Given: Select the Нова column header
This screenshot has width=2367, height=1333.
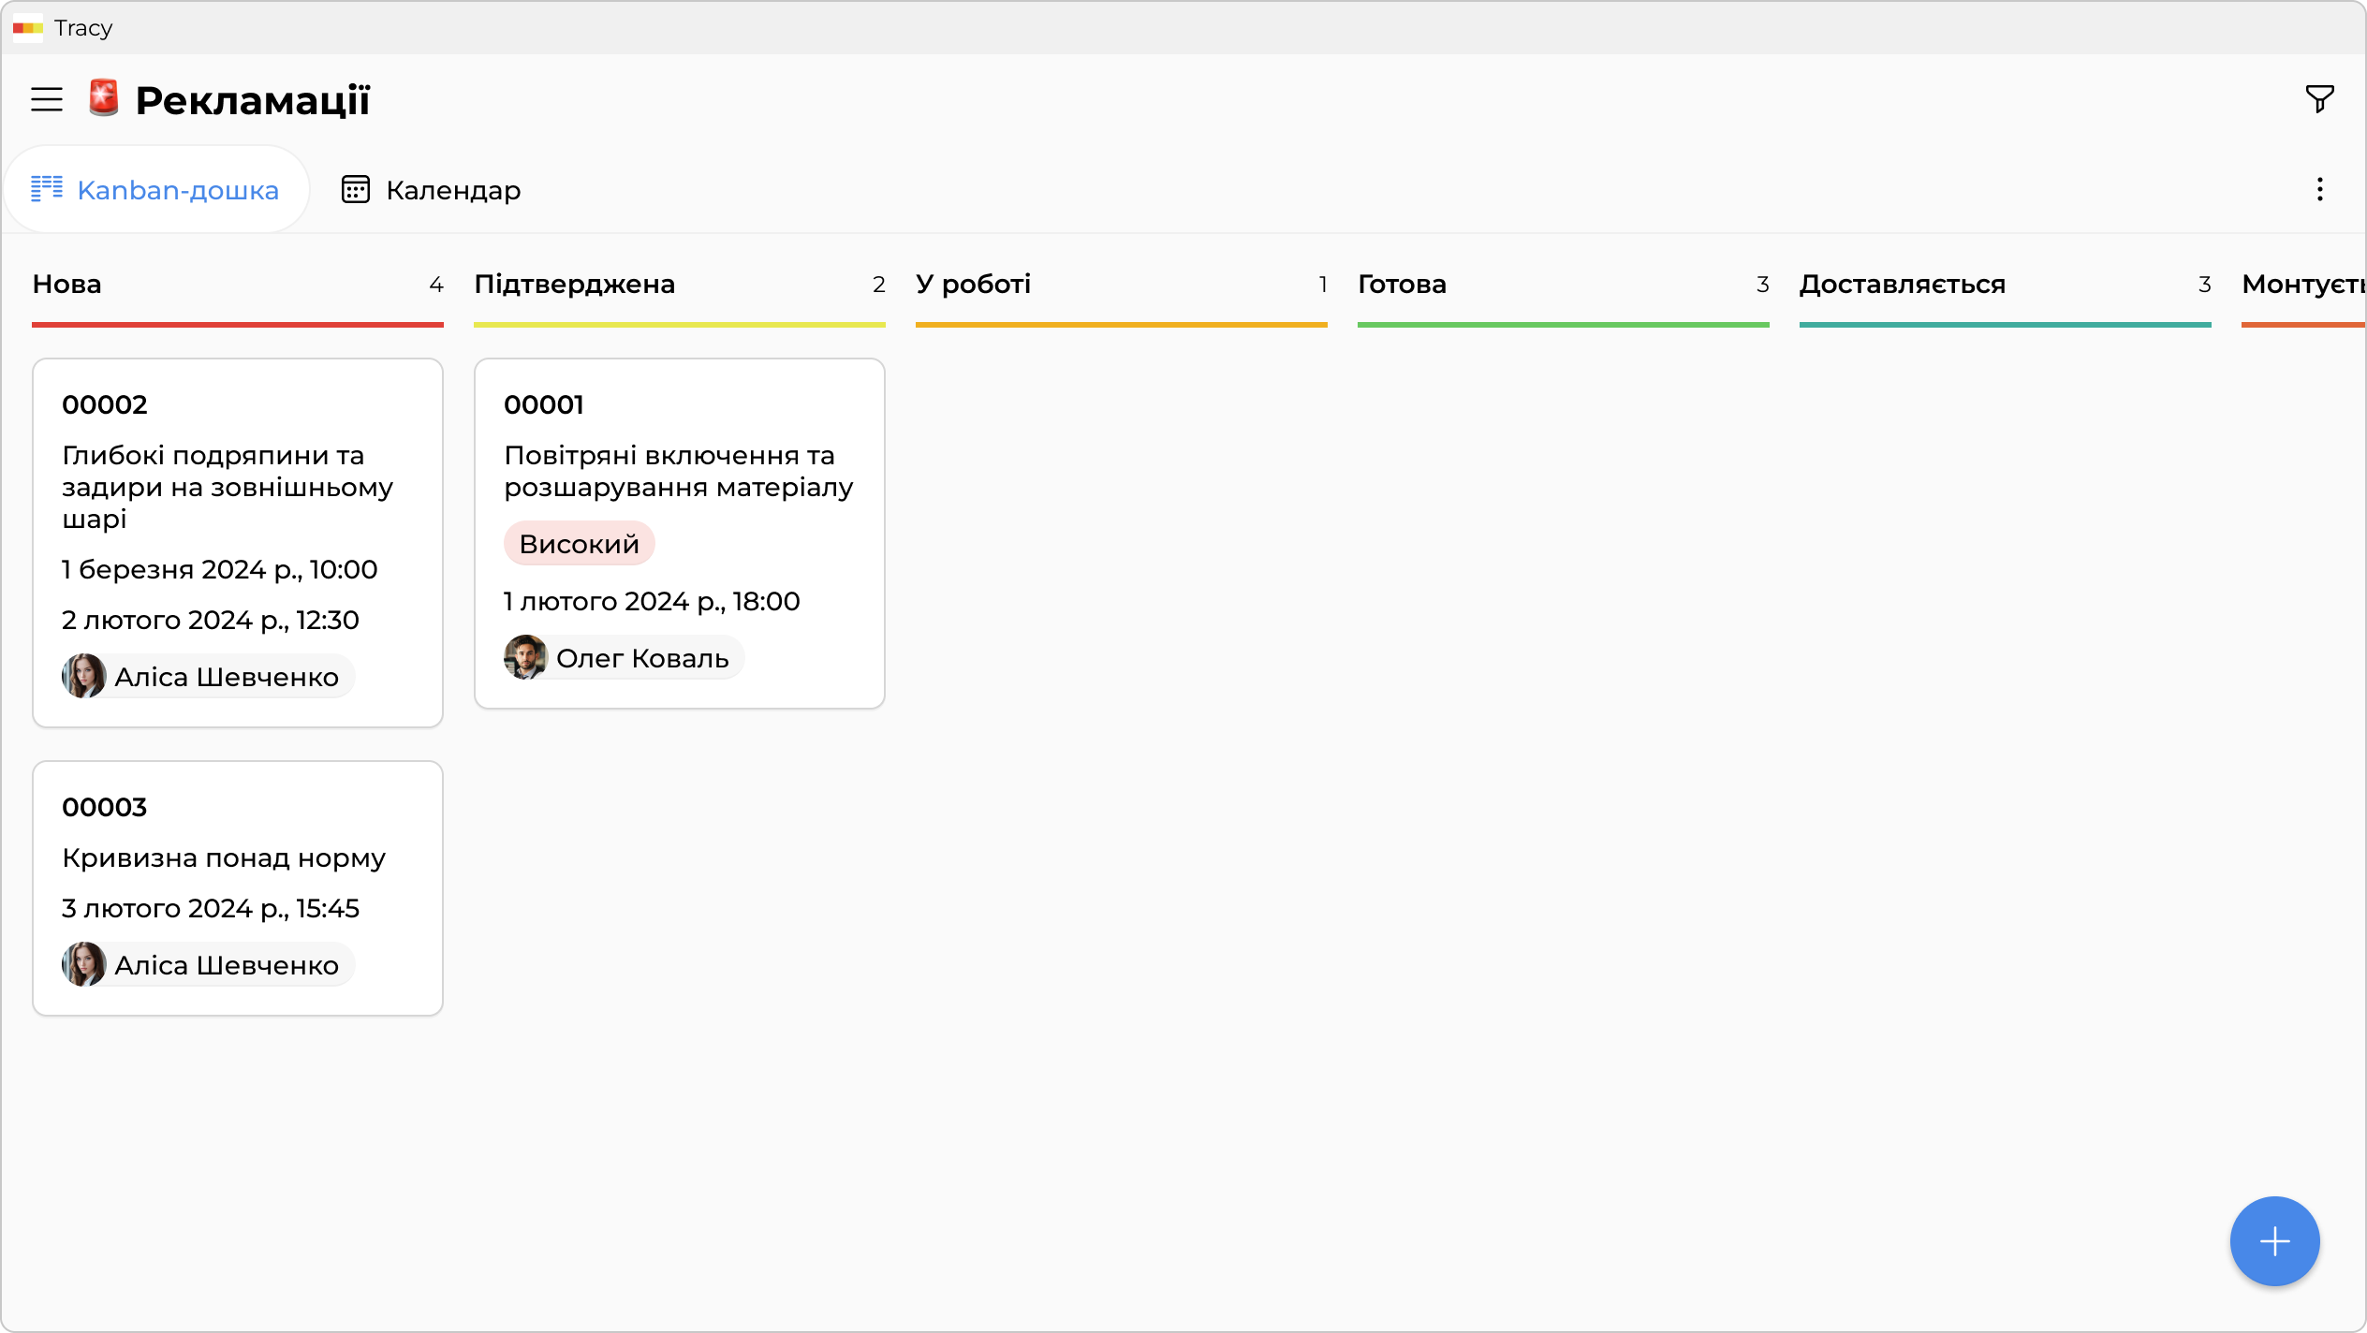Looking at the screenshot, I should click(67, 285).
